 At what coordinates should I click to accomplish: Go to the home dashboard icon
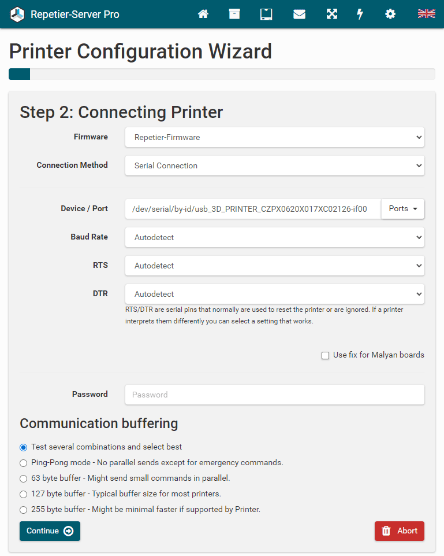(203, 14)
